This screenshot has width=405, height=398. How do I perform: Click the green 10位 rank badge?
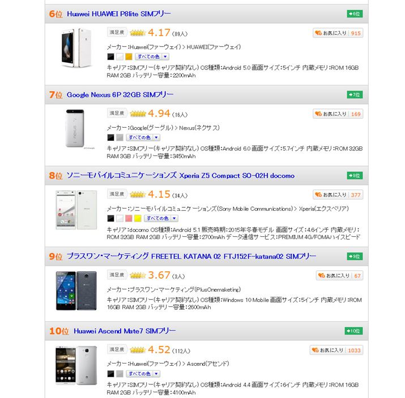pos(353,331)
